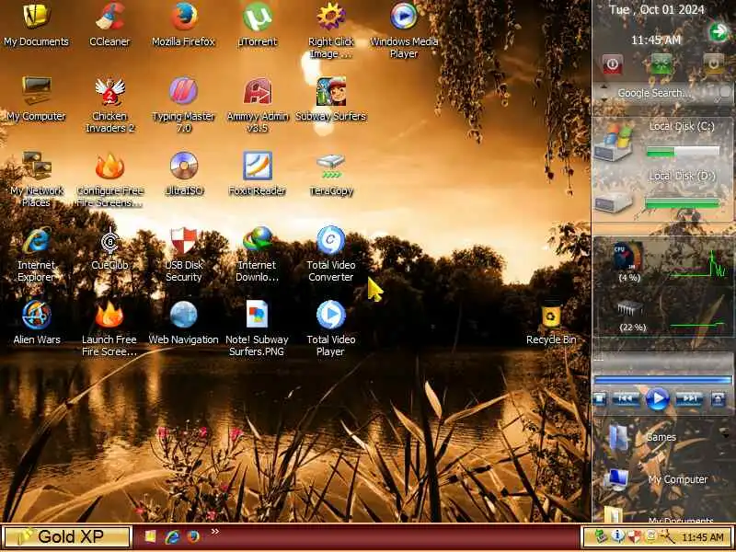Image resolution: width=736 pixels, height=552 pixels.
Task: Launch Subway Surfers desktop icon
Action: pyautogui.click(x=331, y=98)
